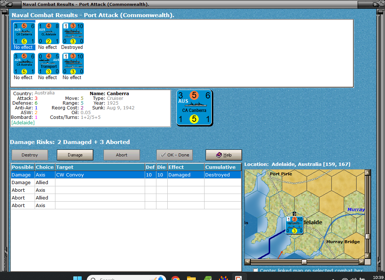Click map horizontal scrollbar right arrow

pyautogui.click(x=361, y=262)
